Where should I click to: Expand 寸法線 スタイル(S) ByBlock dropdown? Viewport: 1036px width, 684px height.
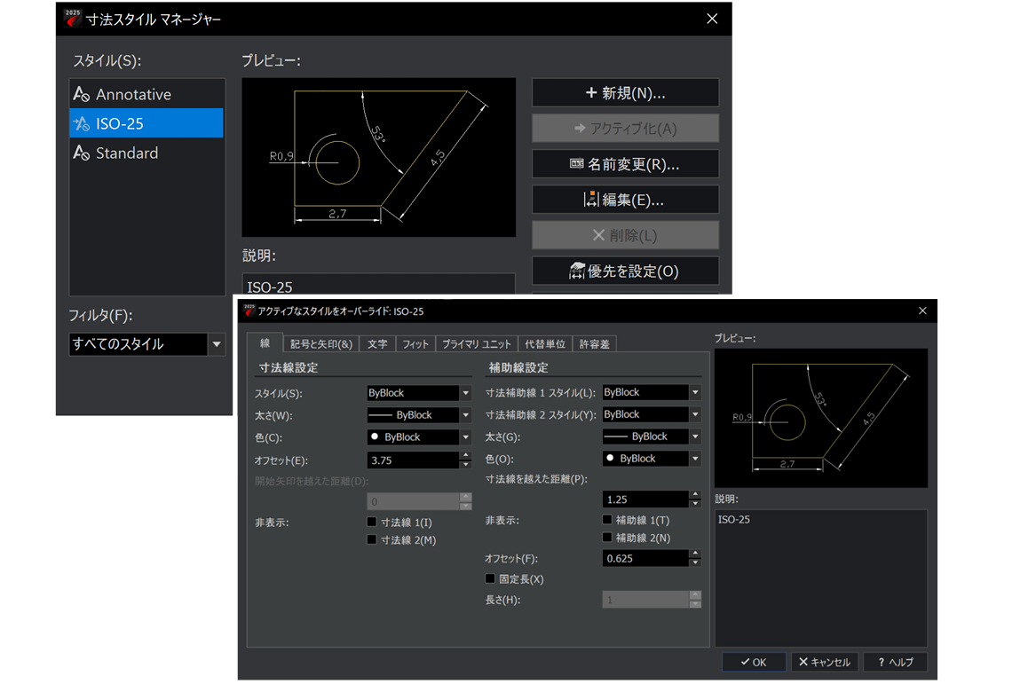(x=465, y=393)
